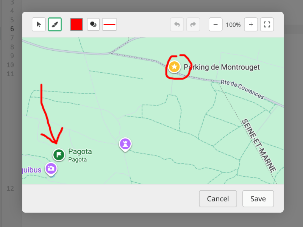Redo the undone annotation

coord(193,24)
